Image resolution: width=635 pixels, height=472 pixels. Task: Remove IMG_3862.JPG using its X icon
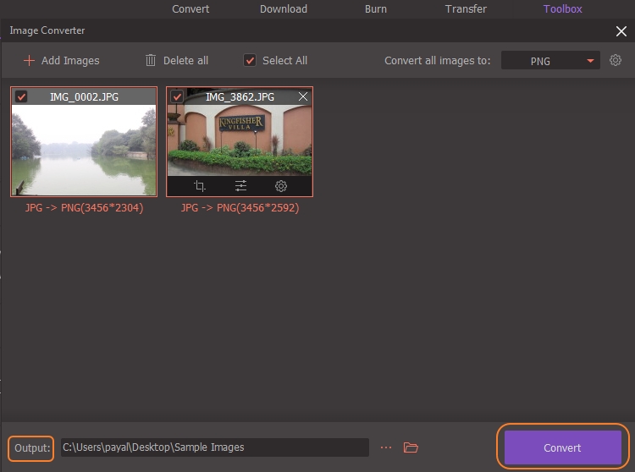pyautogui.click(x=303, y=97)
